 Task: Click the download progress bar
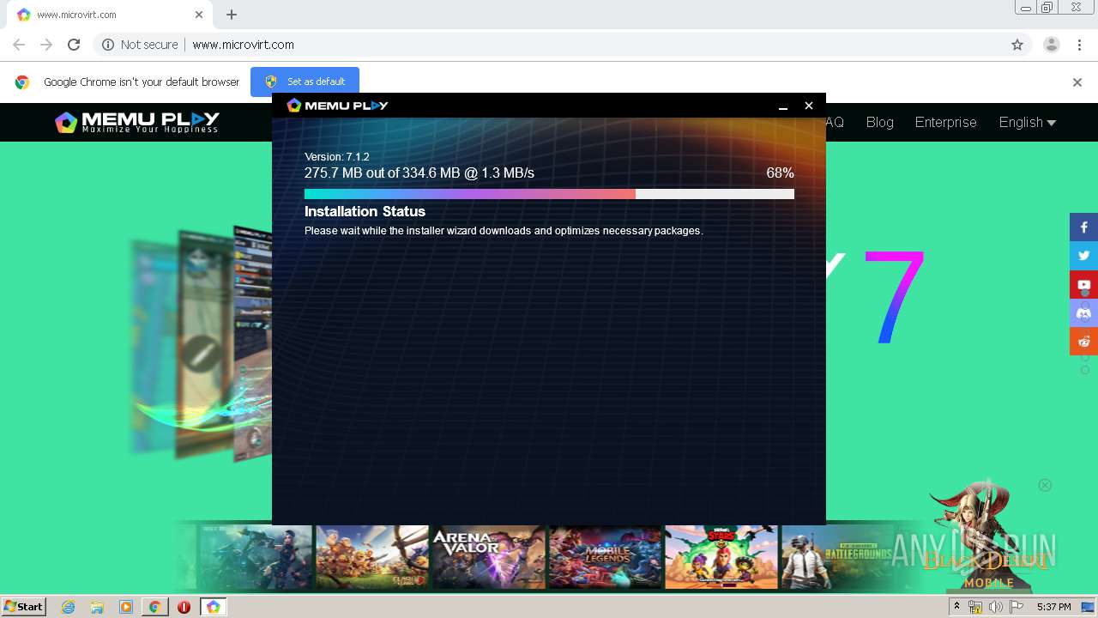(x=549, y=194)
